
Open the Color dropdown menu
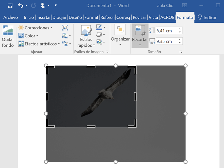click(28, 36)
